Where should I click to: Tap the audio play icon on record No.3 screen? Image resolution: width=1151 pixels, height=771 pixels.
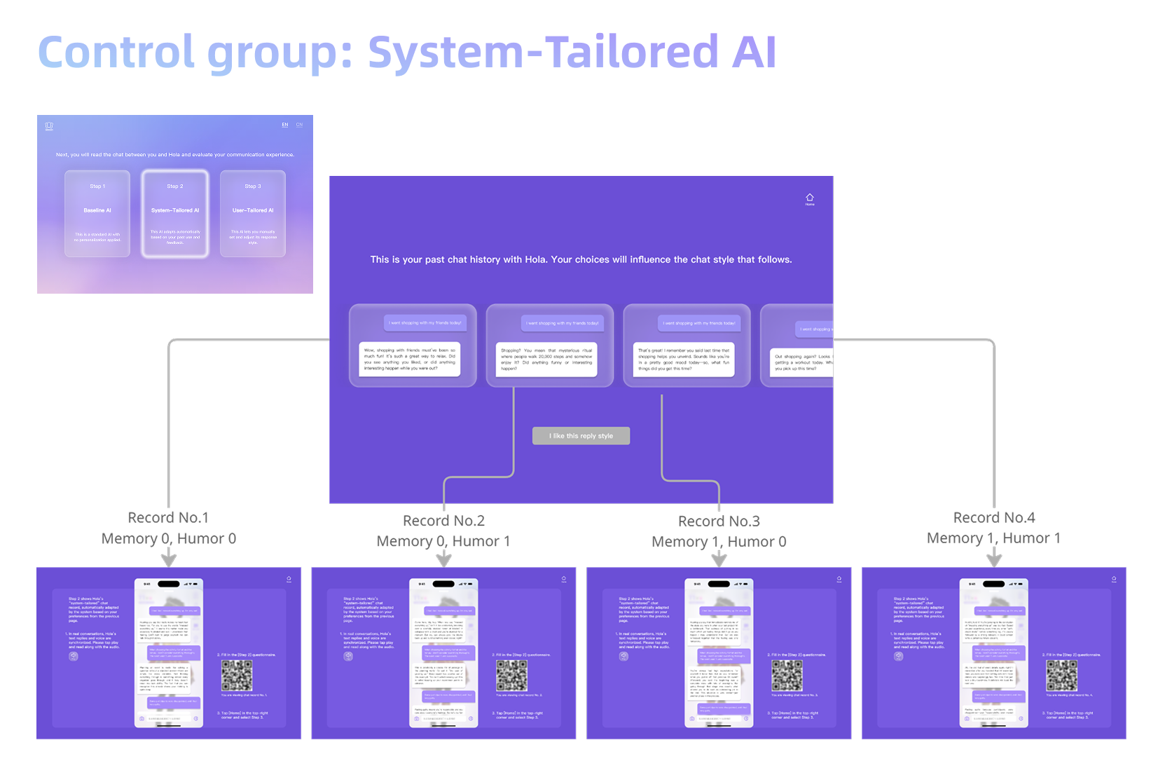click(623, 657)
